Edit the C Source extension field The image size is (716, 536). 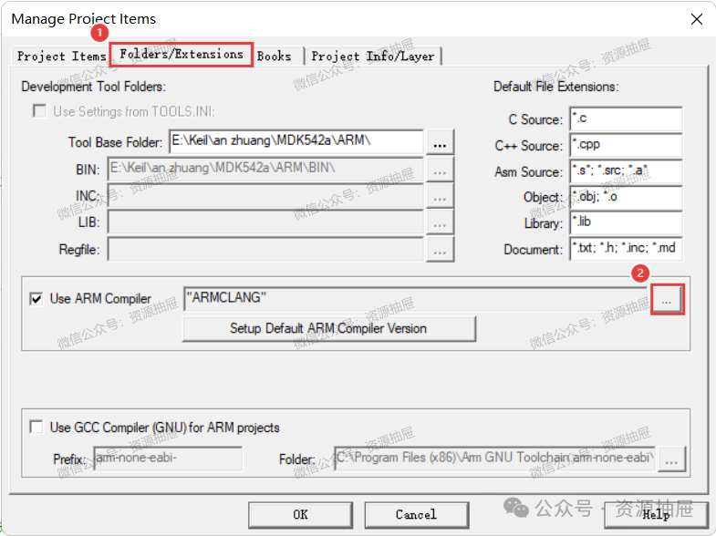[x=626, y=119]
